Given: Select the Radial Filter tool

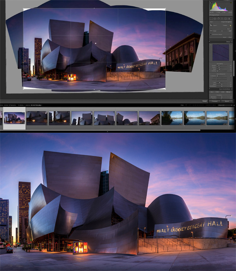Looking at the screenshot, I should coord(226,19).
